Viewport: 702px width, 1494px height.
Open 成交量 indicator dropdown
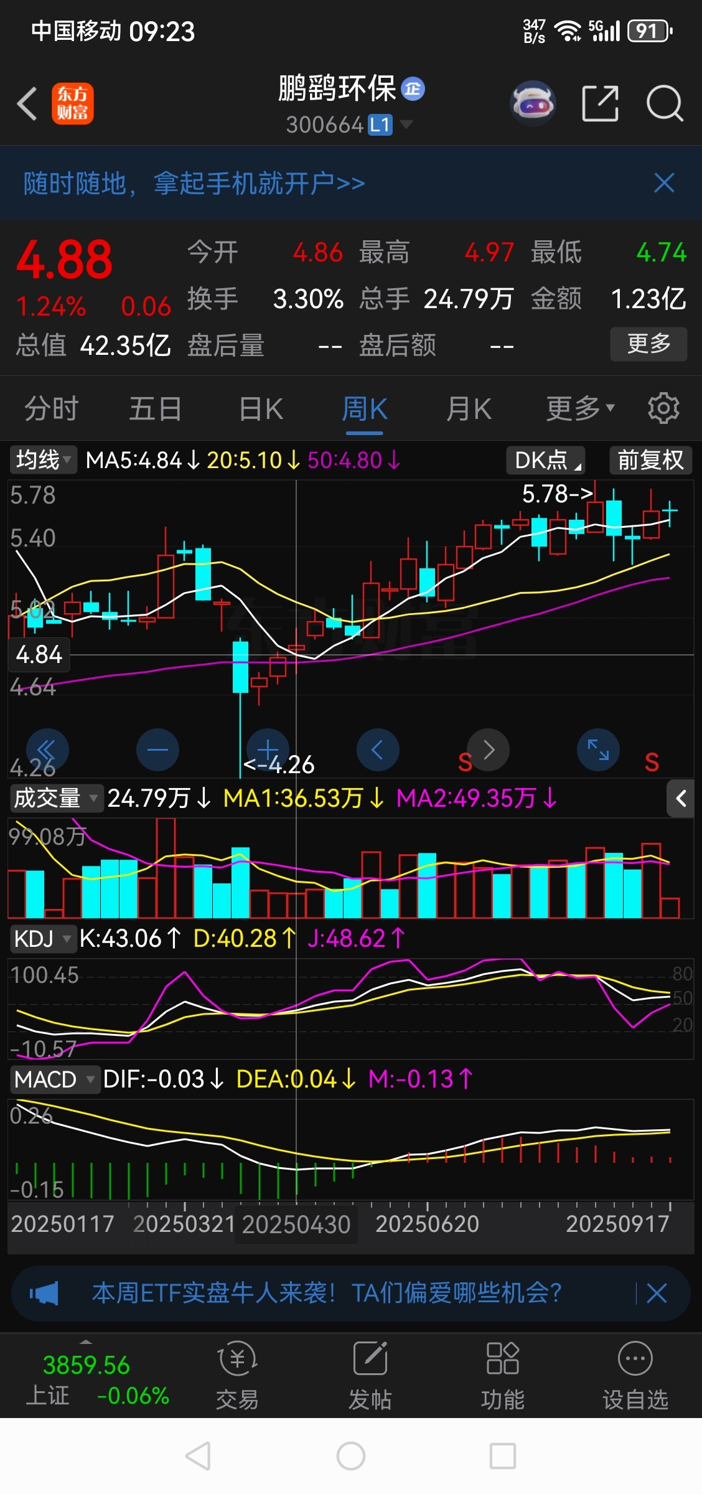[56, 798]
